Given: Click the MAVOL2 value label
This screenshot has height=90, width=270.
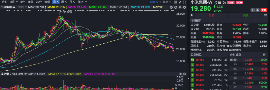Looking at the screenshot, I should click(x=100, y=74).
